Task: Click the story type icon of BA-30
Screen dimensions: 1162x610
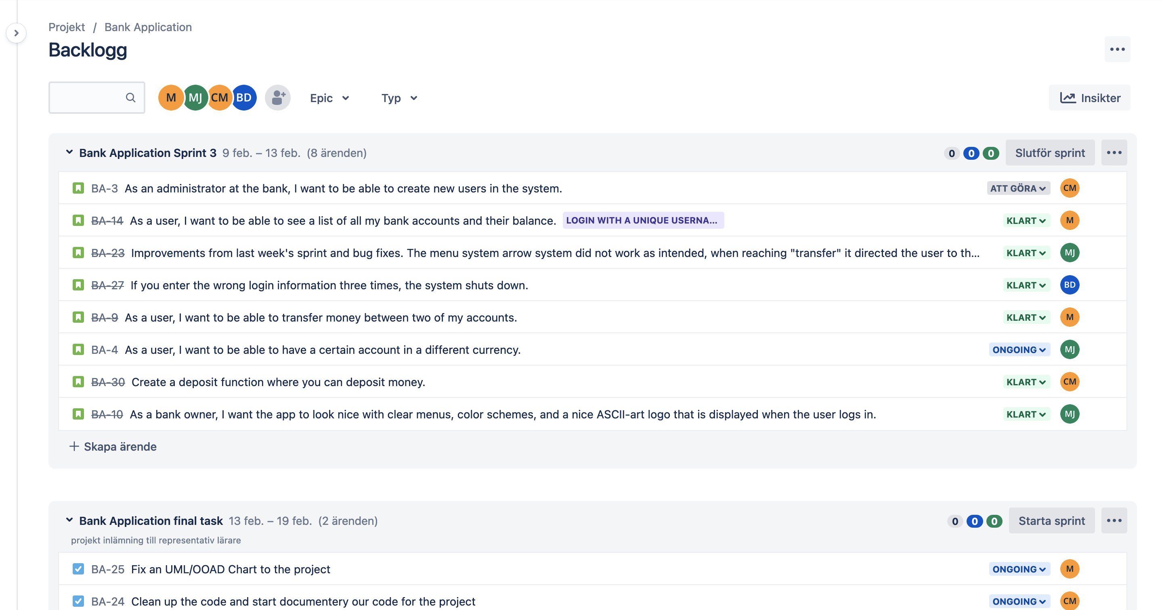Action: point(78,382)
